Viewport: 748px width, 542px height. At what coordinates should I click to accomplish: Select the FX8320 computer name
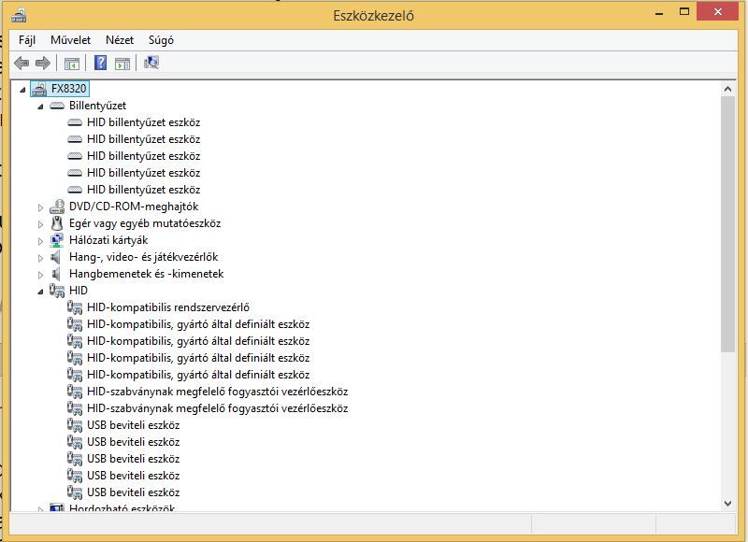68,89
